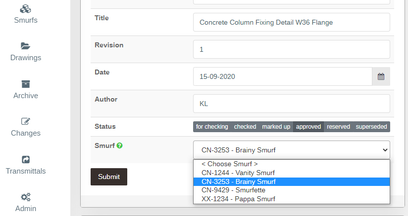Go to the Archive box icon

(26, 84)
